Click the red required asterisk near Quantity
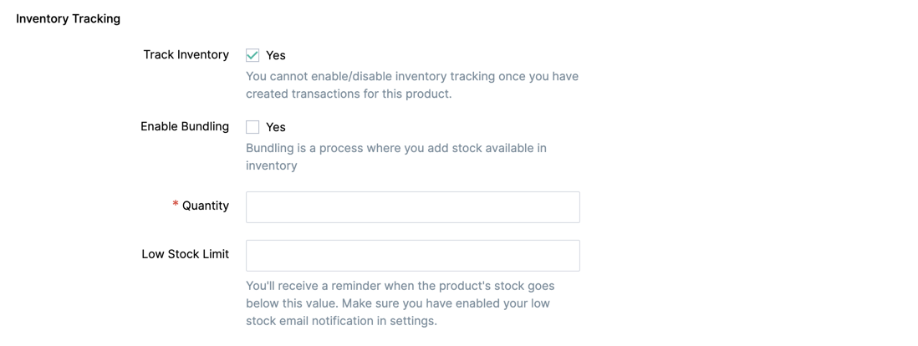Screen dimensions: 918x346 pyautogui.click(x=176, y=205)
